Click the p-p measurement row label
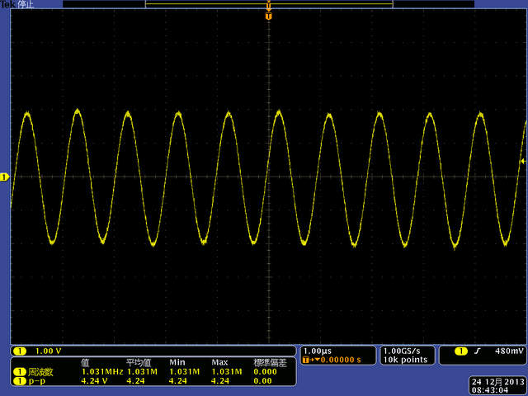The width and height of the screenshot is (528, 396). [x=36, y=381]
